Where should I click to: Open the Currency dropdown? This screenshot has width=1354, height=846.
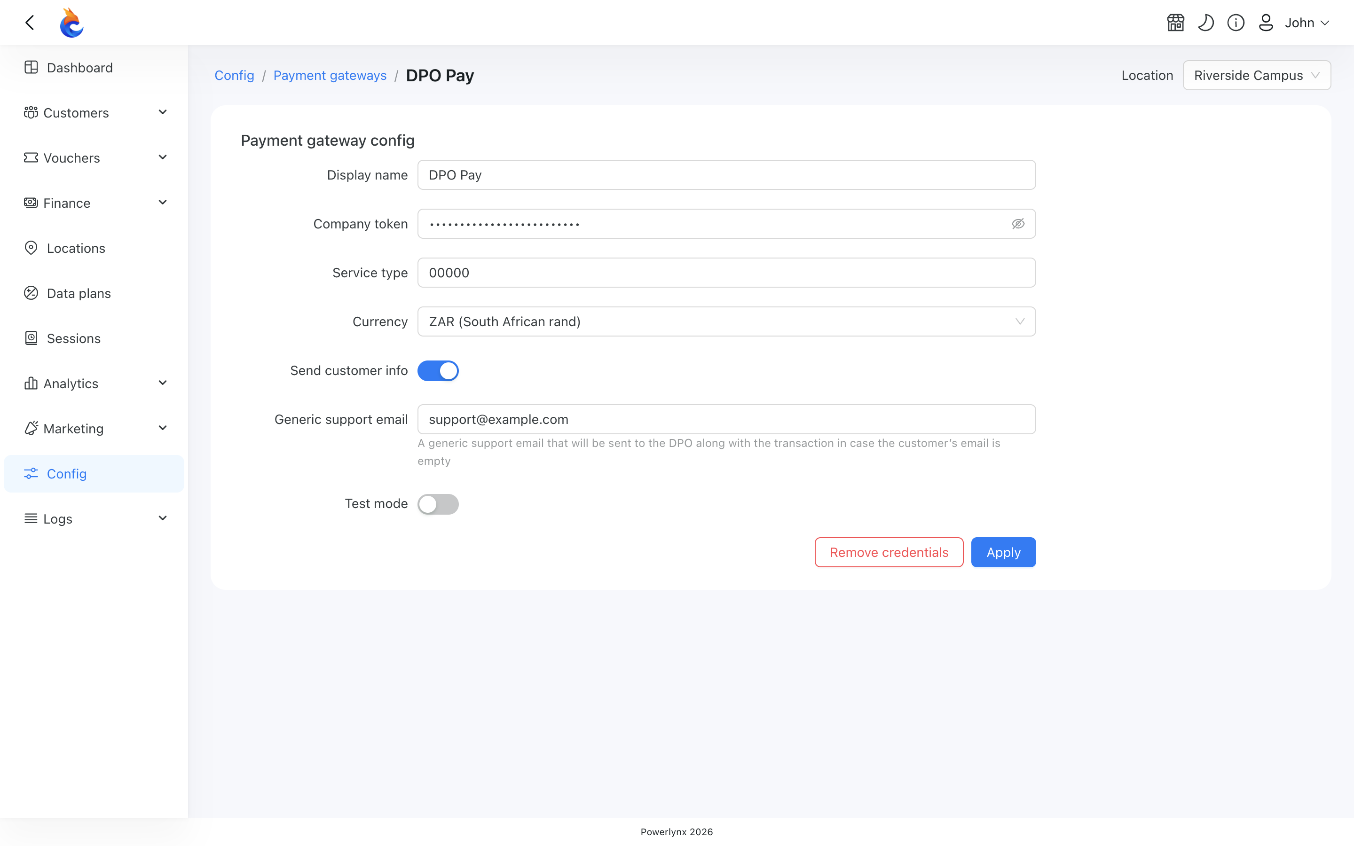click(x=726, y=322)
